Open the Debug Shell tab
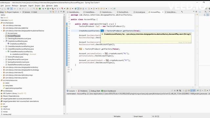The image size is (210, 118). coord(94,91)
